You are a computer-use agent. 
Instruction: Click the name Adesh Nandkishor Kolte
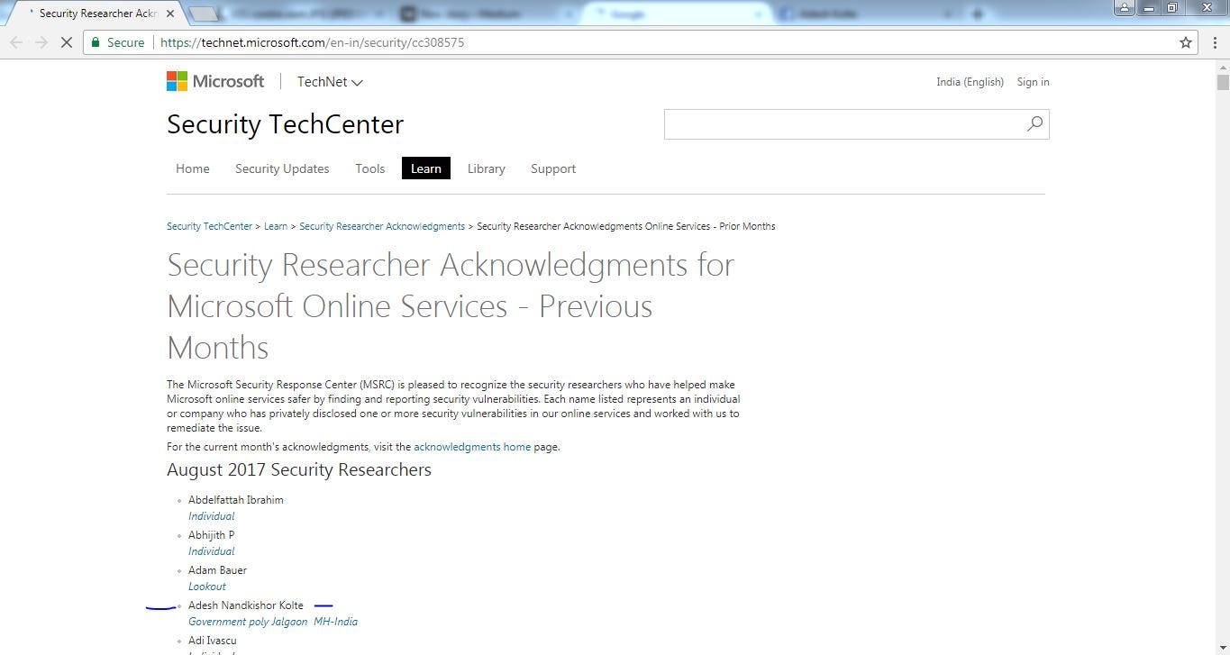[x=246, y=605]
